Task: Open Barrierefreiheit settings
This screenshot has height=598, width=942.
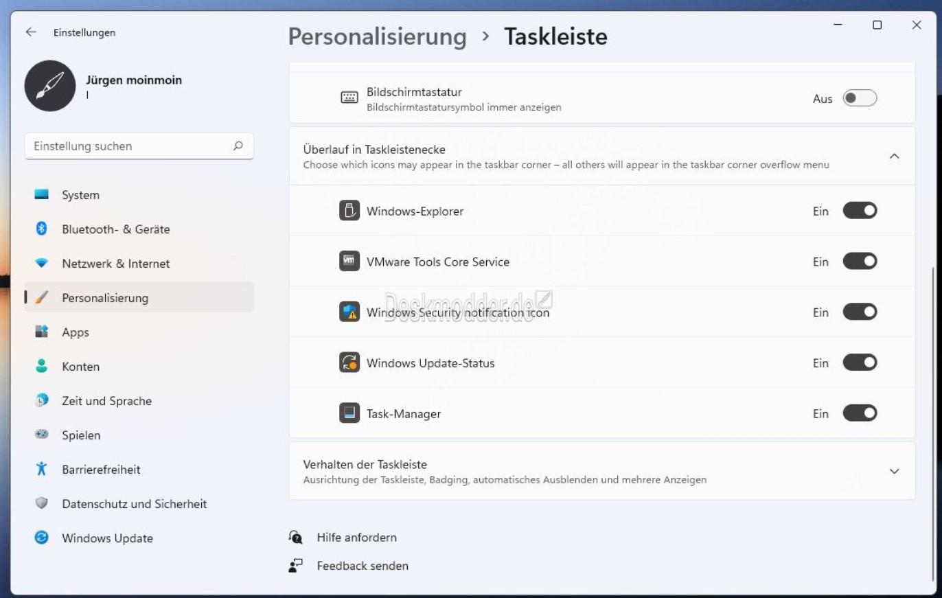Action: (x=139, y=470)
